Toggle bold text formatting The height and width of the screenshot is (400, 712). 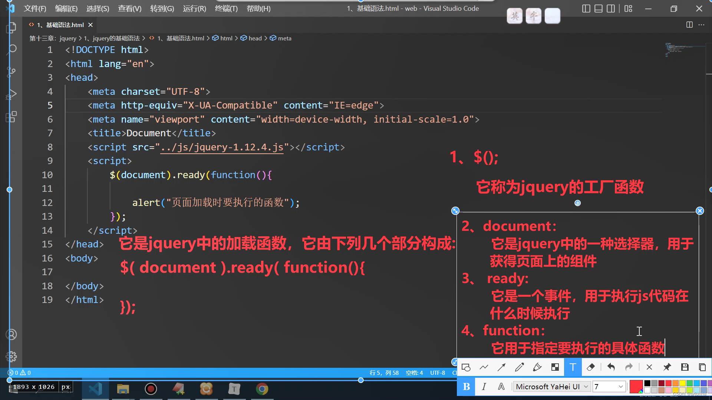pos(467,387)
